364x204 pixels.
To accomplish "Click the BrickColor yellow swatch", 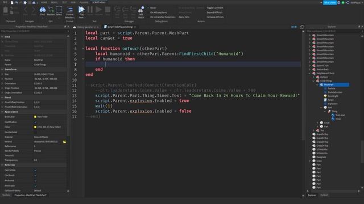I will point(35,117).
